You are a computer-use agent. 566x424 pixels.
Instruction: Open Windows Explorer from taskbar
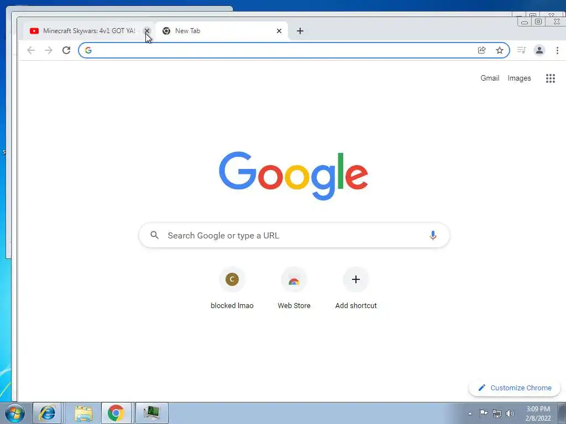pos(83,413)
